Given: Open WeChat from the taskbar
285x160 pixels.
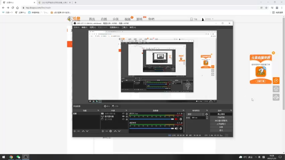Looking at the screenshot, I should point(19,157).
